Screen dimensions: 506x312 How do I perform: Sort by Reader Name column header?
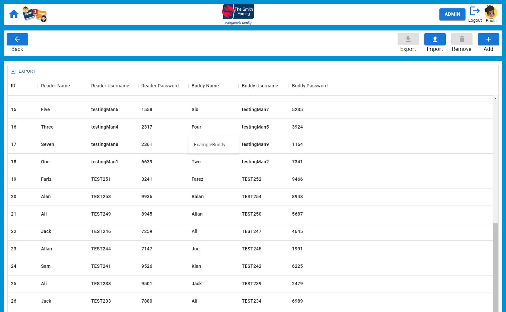(x=56, y=86)
